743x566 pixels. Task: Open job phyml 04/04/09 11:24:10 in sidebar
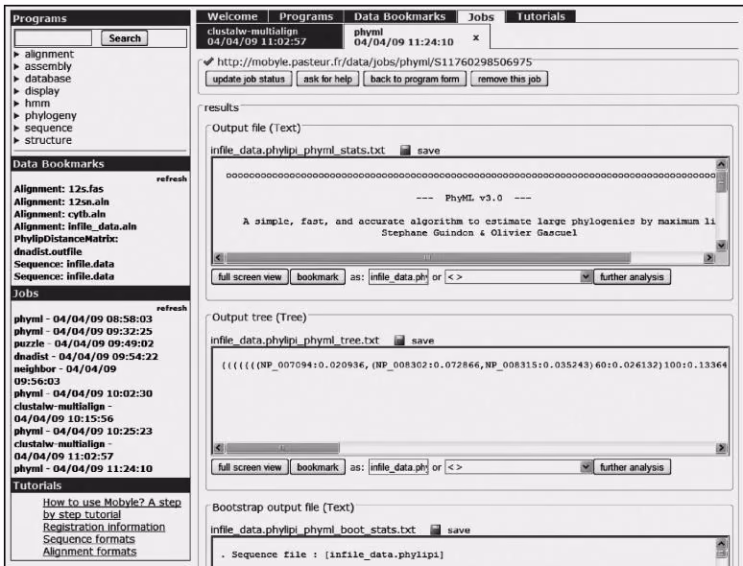(83, 468)
